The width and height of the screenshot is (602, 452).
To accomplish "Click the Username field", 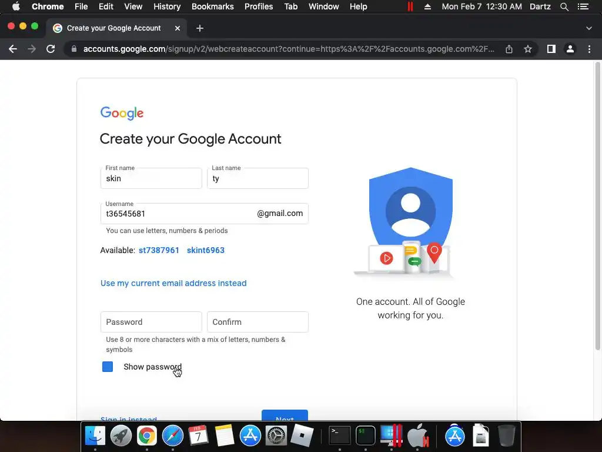I will point(204,214).
